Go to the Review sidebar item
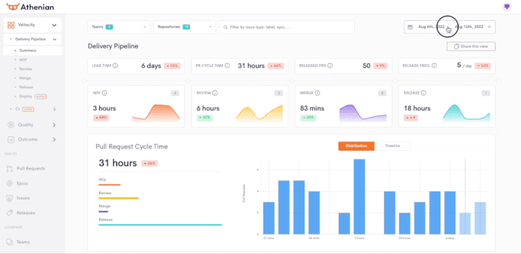521x254 pixels. tap(25, 69)
